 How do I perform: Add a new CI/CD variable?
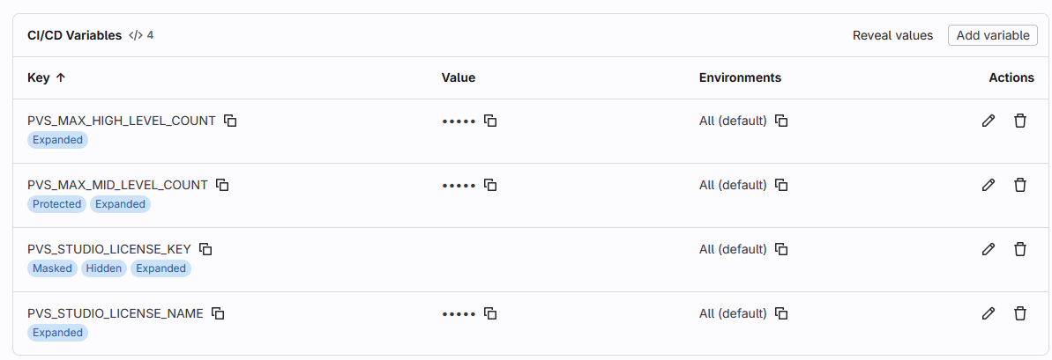993,35
